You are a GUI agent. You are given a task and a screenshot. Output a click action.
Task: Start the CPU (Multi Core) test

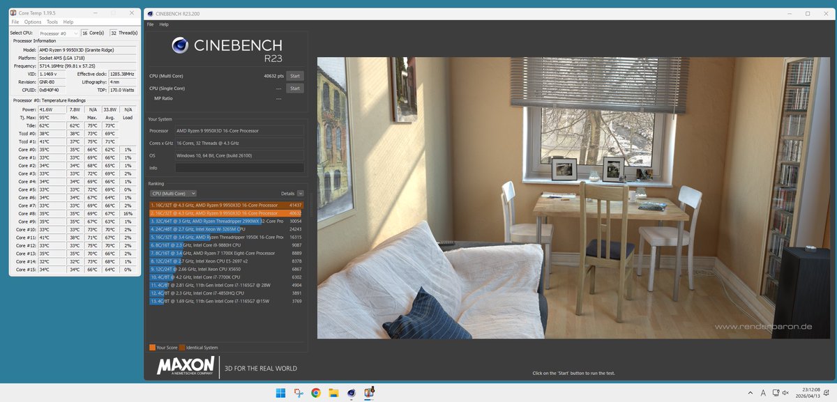pos(294,76)
